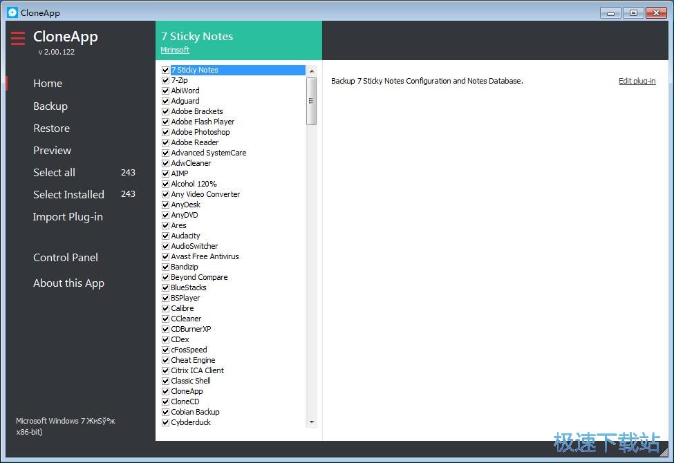The width and height of the screenshot is (674, 463).
Task: Click the plug-in list scrollbar thumb
Action: click(x=312, y=101)
